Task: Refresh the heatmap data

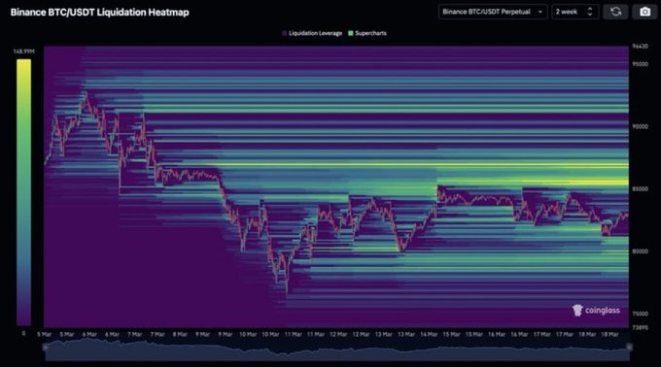Action: tap(616, 12)
